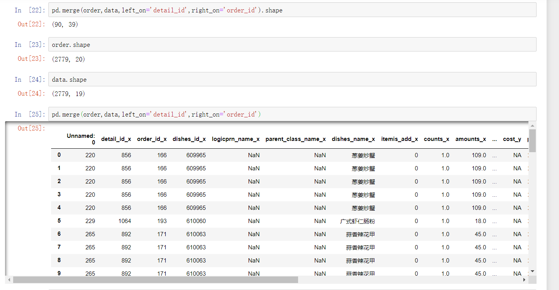Image resolution: width=559 pixels, height=290 pixels.
Task: Click the In [23] prompt label
Action: pos(29,45)
